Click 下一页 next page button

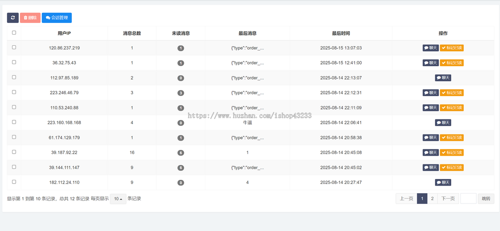pos(448,199)
